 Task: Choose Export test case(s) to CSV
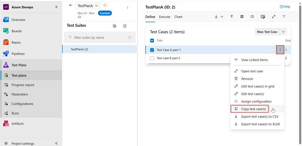point(257,116)
